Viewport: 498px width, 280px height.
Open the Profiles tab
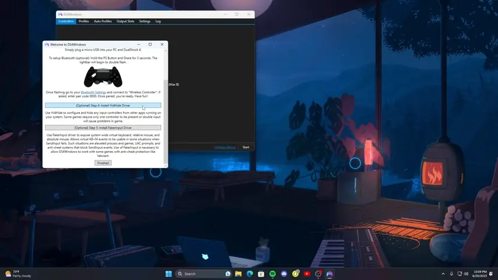coord(84,22)
